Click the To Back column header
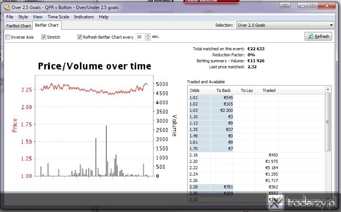 (x=222, y=90)
